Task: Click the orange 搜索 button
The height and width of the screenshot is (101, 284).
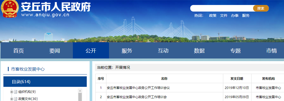Action: click(x=261, y=8)
